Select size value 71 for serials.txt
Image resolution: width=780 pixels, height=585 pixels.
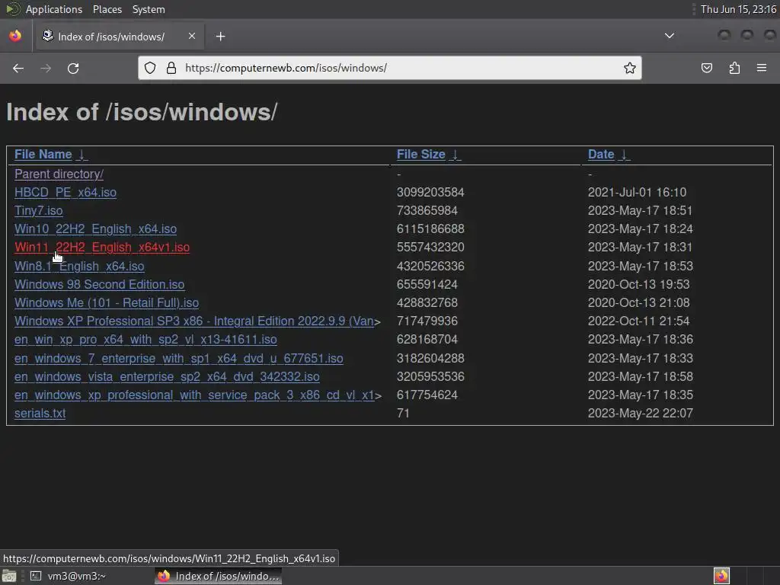point(403,414)
